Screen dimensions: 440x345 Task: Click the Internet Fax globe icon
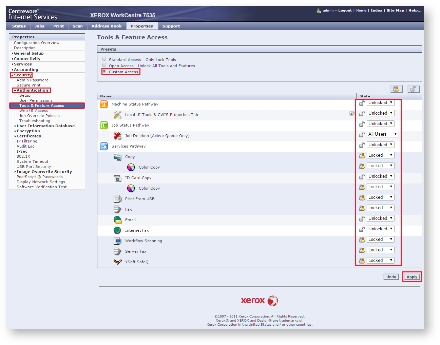click(x=117, y=230)
